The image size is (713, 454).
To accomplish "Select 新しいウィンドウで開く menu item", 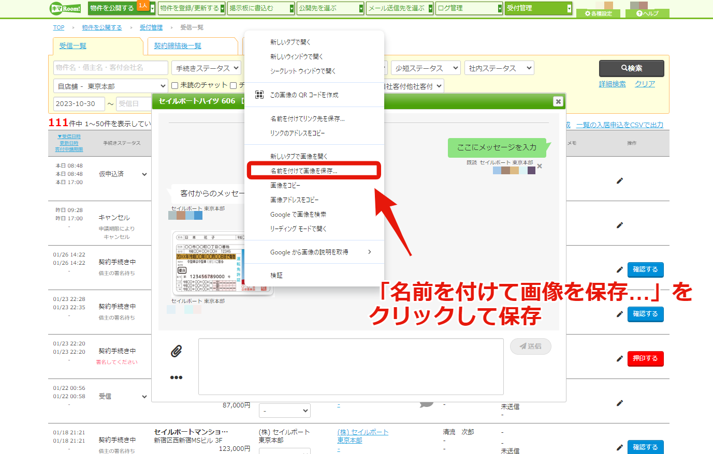I will click(314, 56).
